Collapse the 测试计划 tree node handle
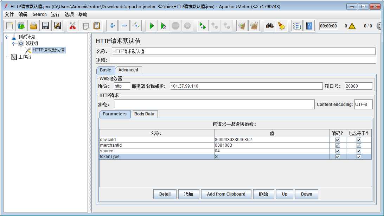The width and height of the screenshot is (384, 216). (x=6, y=37)
